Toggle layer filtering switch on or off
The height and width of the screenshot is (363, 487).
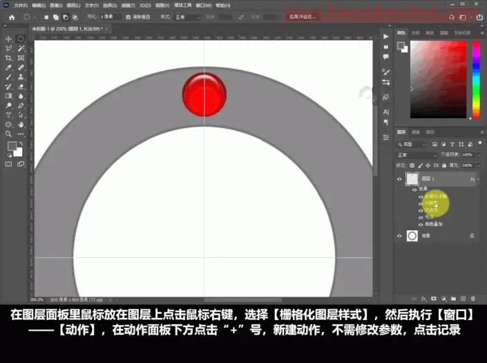[x=480, y=143]
